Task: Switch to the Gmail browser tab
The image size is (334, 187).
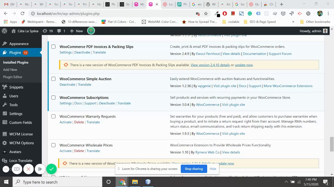Action: pyautogui.click(x=8, y=4)
